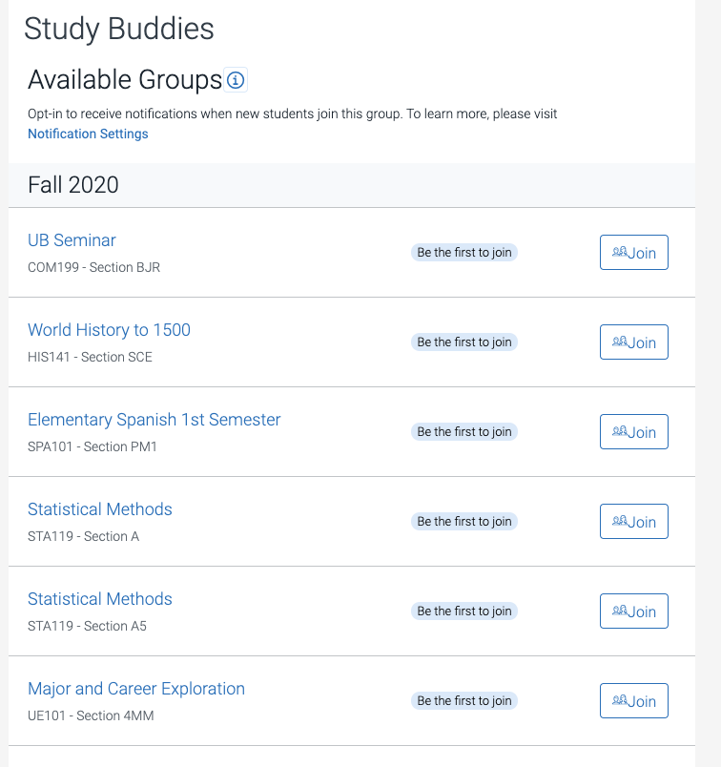
Task: Click the people icon in Elementary Spanish's Join button
Action: point(620,432)
